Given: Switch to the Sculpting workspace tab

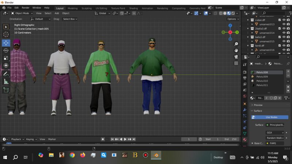Looking at the screenshot, I should pos(87,8).
